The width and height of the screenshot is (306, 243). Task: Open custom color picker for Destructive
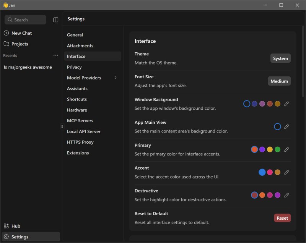point(286,195)
